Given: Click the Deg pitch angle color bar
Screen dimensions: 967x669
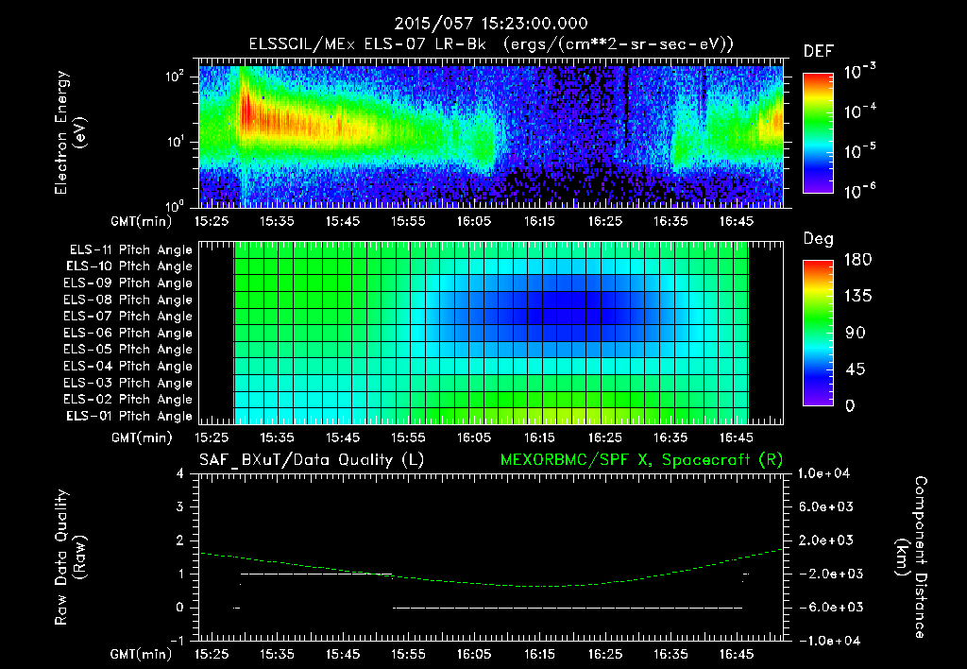Looking at the screenshot, I should (x=818, y=333).
